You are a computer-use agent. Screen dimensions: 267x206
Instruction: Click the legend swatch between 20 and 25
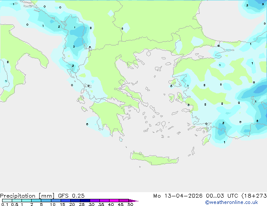pos(75,201)
